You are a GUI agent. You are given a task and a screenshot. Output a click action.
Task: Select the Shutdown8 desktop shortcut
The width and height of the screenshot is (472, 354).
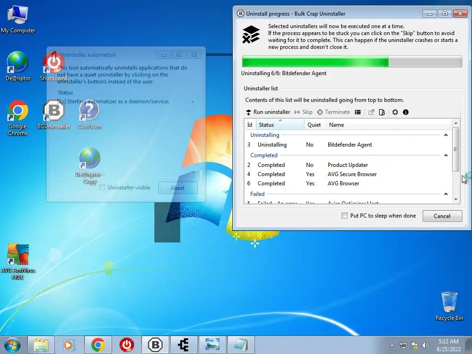(x=53, y=66)
